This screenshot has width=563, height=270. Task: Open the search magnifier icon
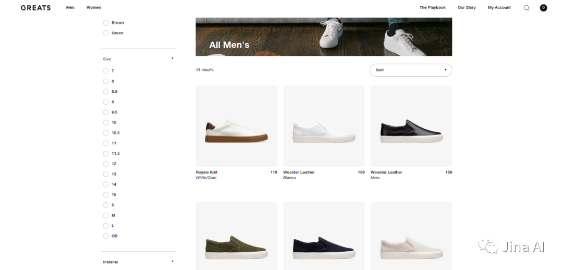tap(527, 8)
